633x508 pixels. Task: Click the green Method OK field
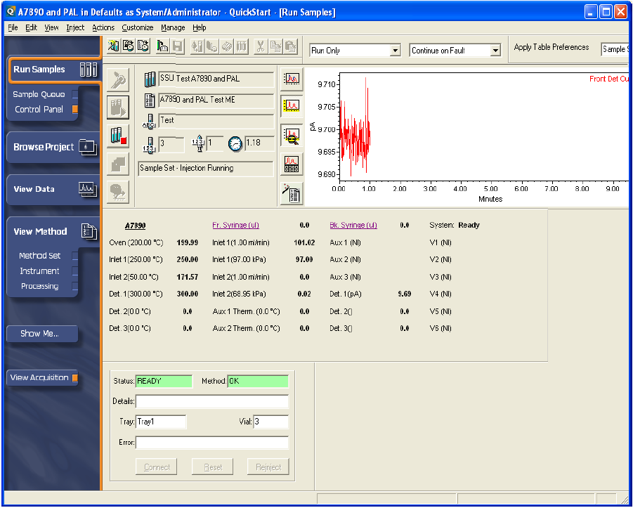click(258, 382)
